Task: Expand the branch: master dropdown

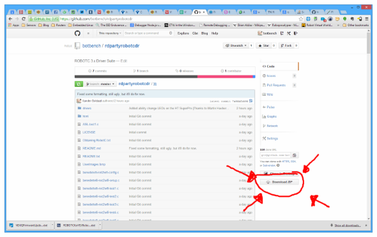Action: 100,84
